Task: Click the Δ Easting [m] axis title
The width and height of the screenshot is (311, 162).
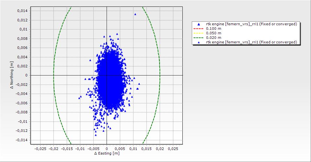Action: click(107, 153)
